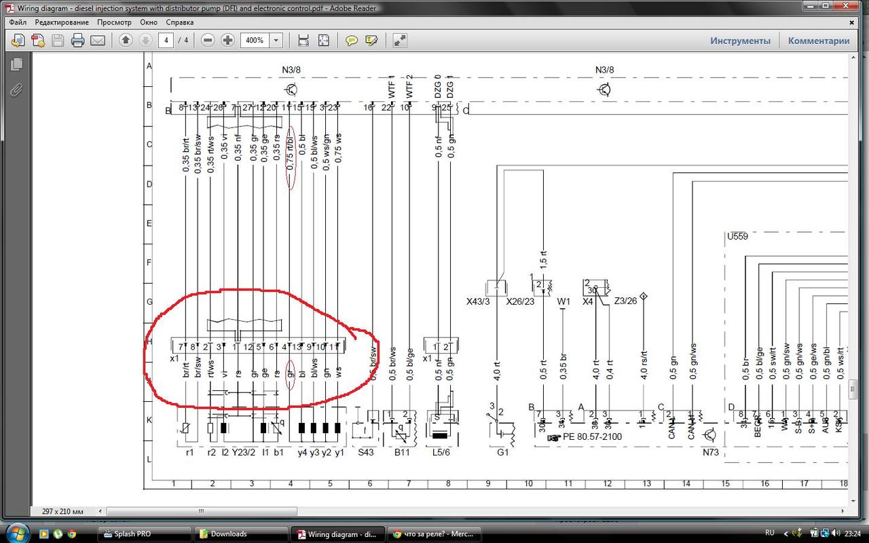Go to previous page with up arrow
869x543 pixels.
pyautogui.click(x=126, y=41)
